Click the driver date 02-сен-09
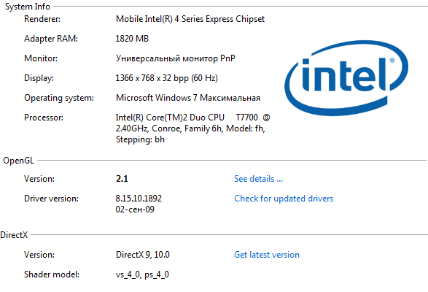Screen dimensions: 428x292 [x=135, y=210]
